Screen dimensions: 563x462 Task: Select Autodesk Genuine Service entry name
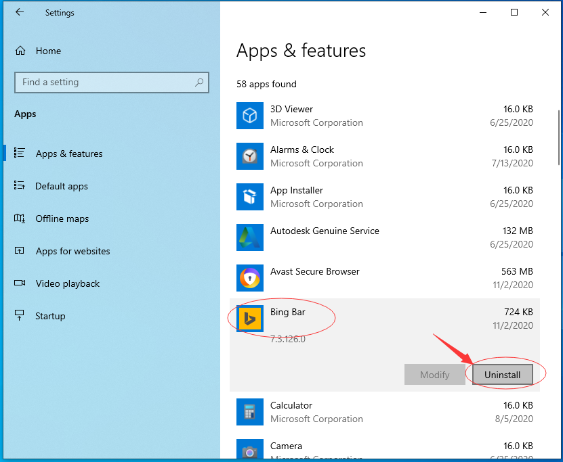[x=325, y=231]
